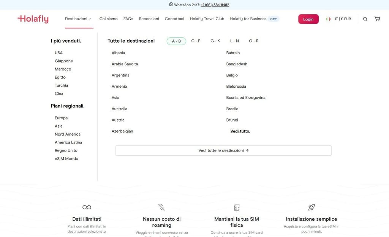Open Azerbaigian destination
The image size is (389, 237).
pos(122,131)
